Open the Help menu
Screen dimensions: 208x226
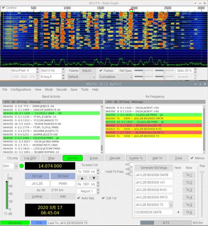pos(95,89)
